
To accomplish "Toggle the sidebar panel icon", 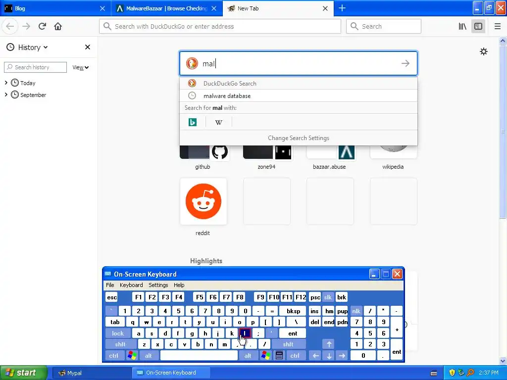I will (x=478, y=26).
